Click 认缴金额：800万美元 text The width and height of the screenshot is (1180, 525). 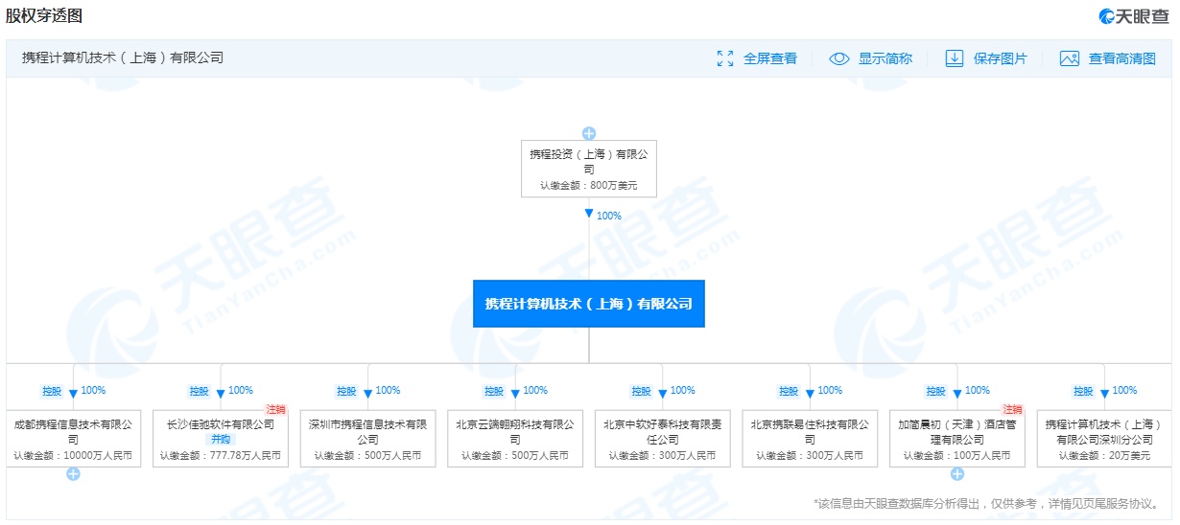coord(589,186)
